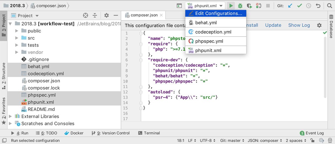Click the listen for PHP debug connections icon

pos(259,6)
